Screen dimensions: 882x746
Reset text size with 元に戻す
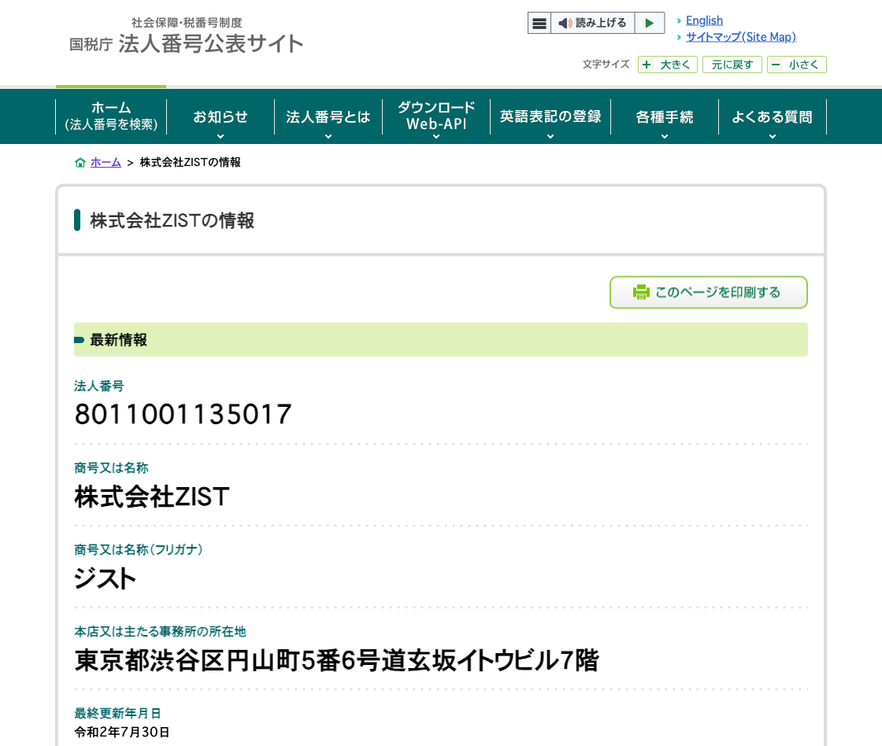coord(732,65)
